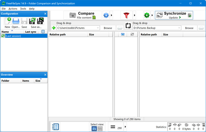
Task: Click the statistics data-to-transfer disk icon
Action: [x=186, y=125]
